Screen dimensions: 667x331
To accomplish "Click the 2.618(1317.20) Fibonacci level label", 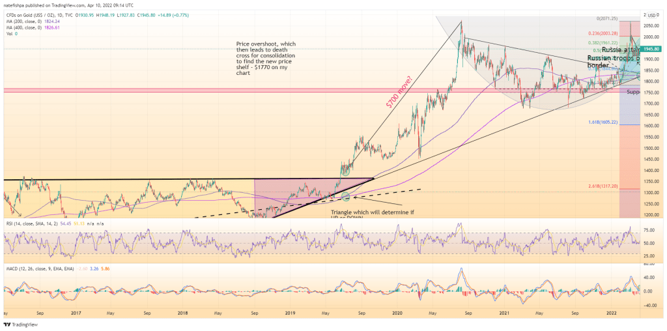I will [x=602, y=186].
